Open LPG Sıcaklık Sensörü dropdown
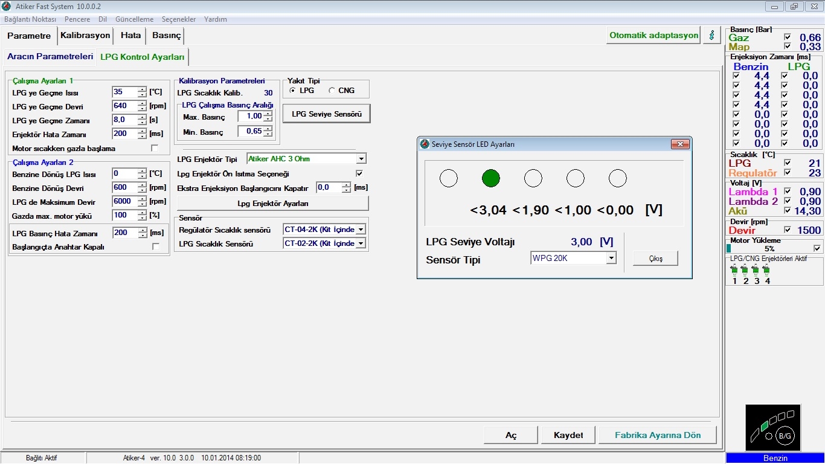 [x=361, y=243]
